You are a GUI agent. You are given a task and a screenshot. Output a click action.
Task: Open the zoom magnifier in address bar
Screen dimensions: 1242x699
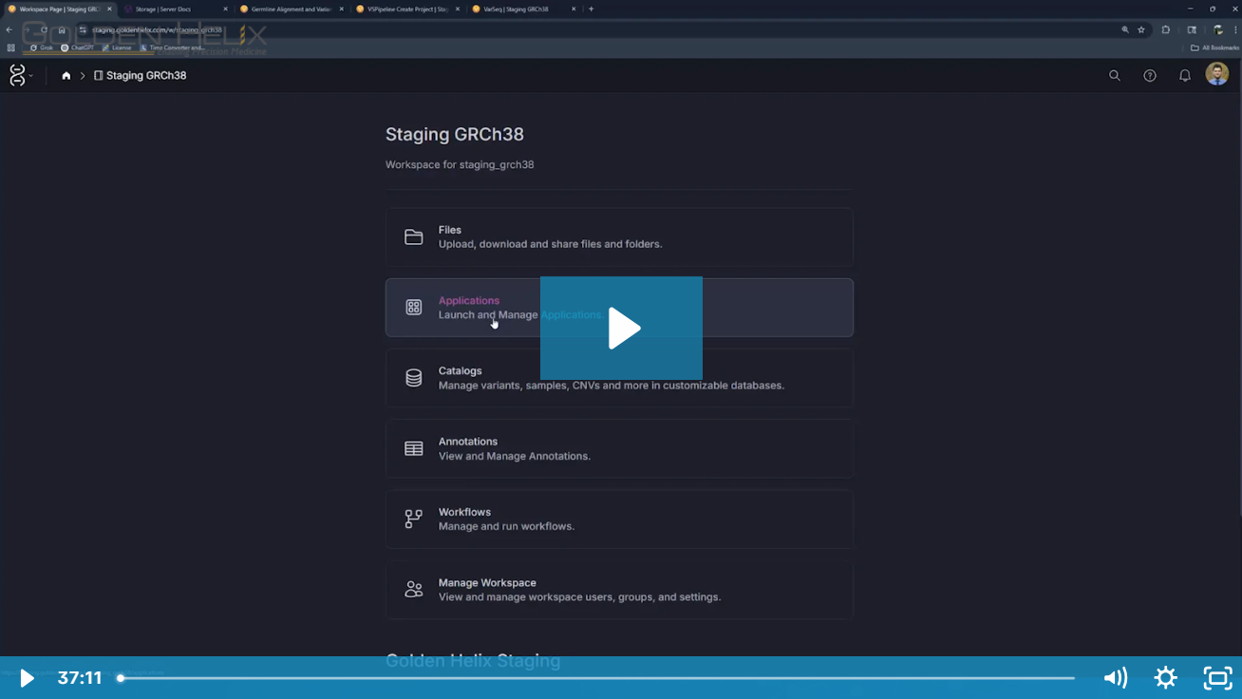(1125, 29)
